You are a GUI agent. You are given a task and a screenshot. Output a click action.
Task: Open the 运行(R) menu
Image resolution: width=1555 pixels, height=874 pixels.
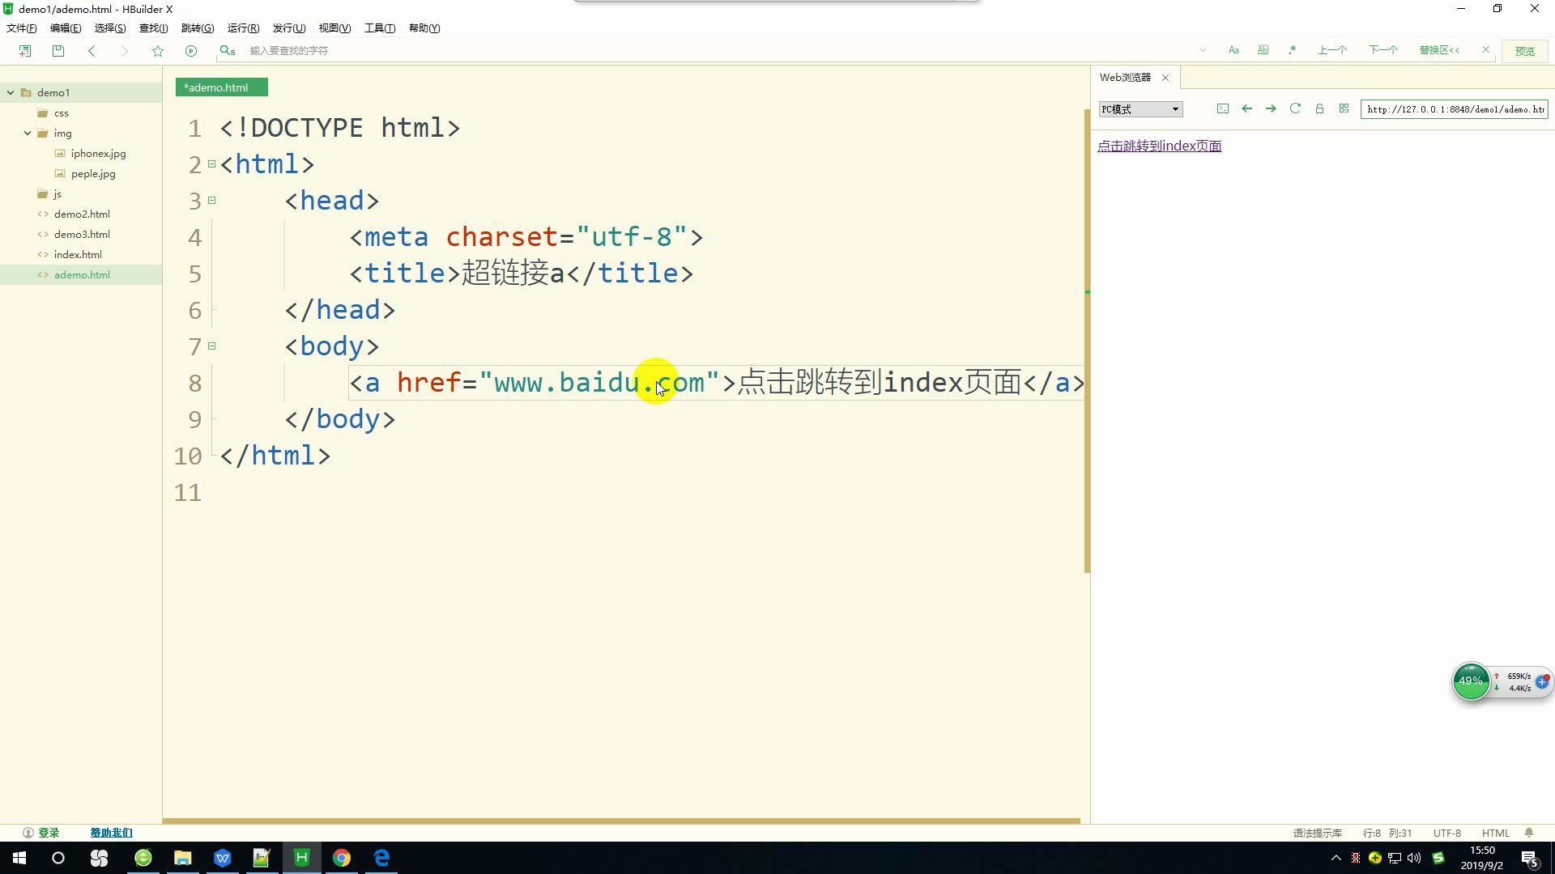pyautogui.click(x=243, y=28)
